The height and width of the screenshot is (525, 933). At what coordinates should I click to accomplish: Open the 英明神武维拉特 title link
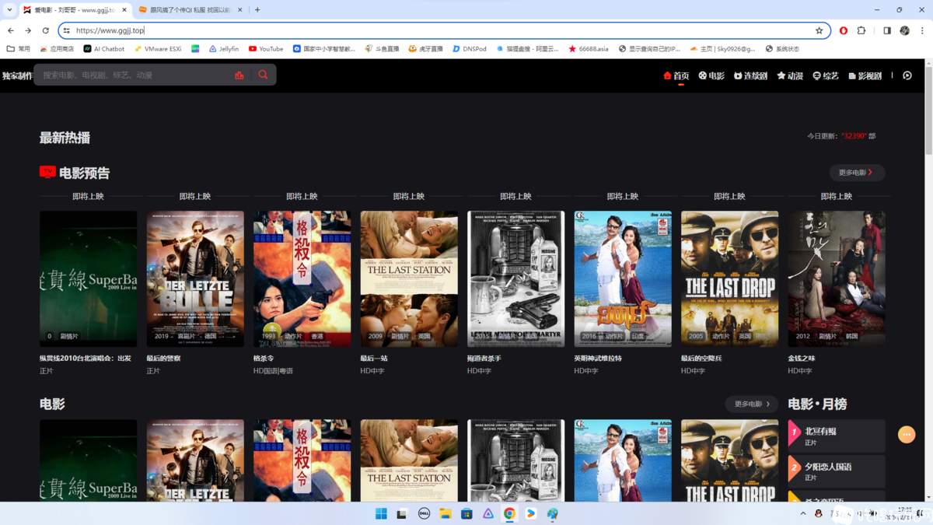click(597, 359)
